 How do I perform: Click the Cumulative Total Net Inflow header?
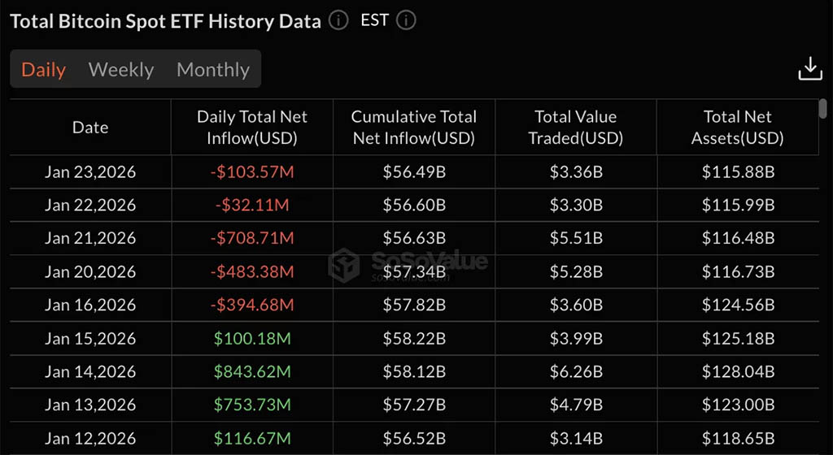[413, 128]
